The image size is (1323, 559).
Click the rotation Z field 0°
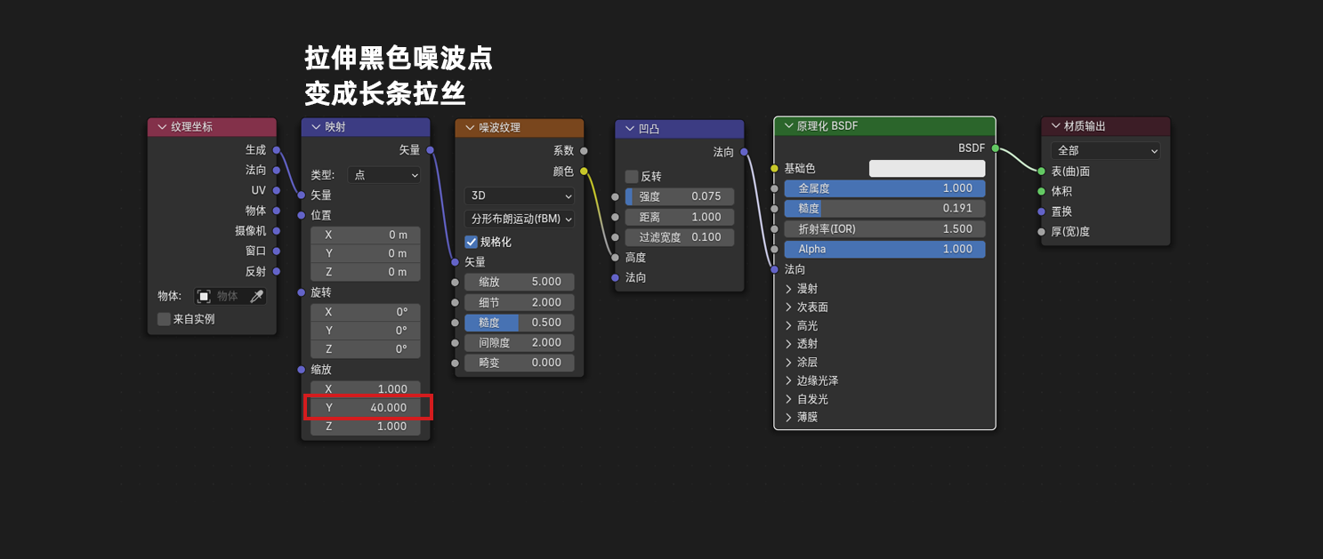[x=366, y=349]
